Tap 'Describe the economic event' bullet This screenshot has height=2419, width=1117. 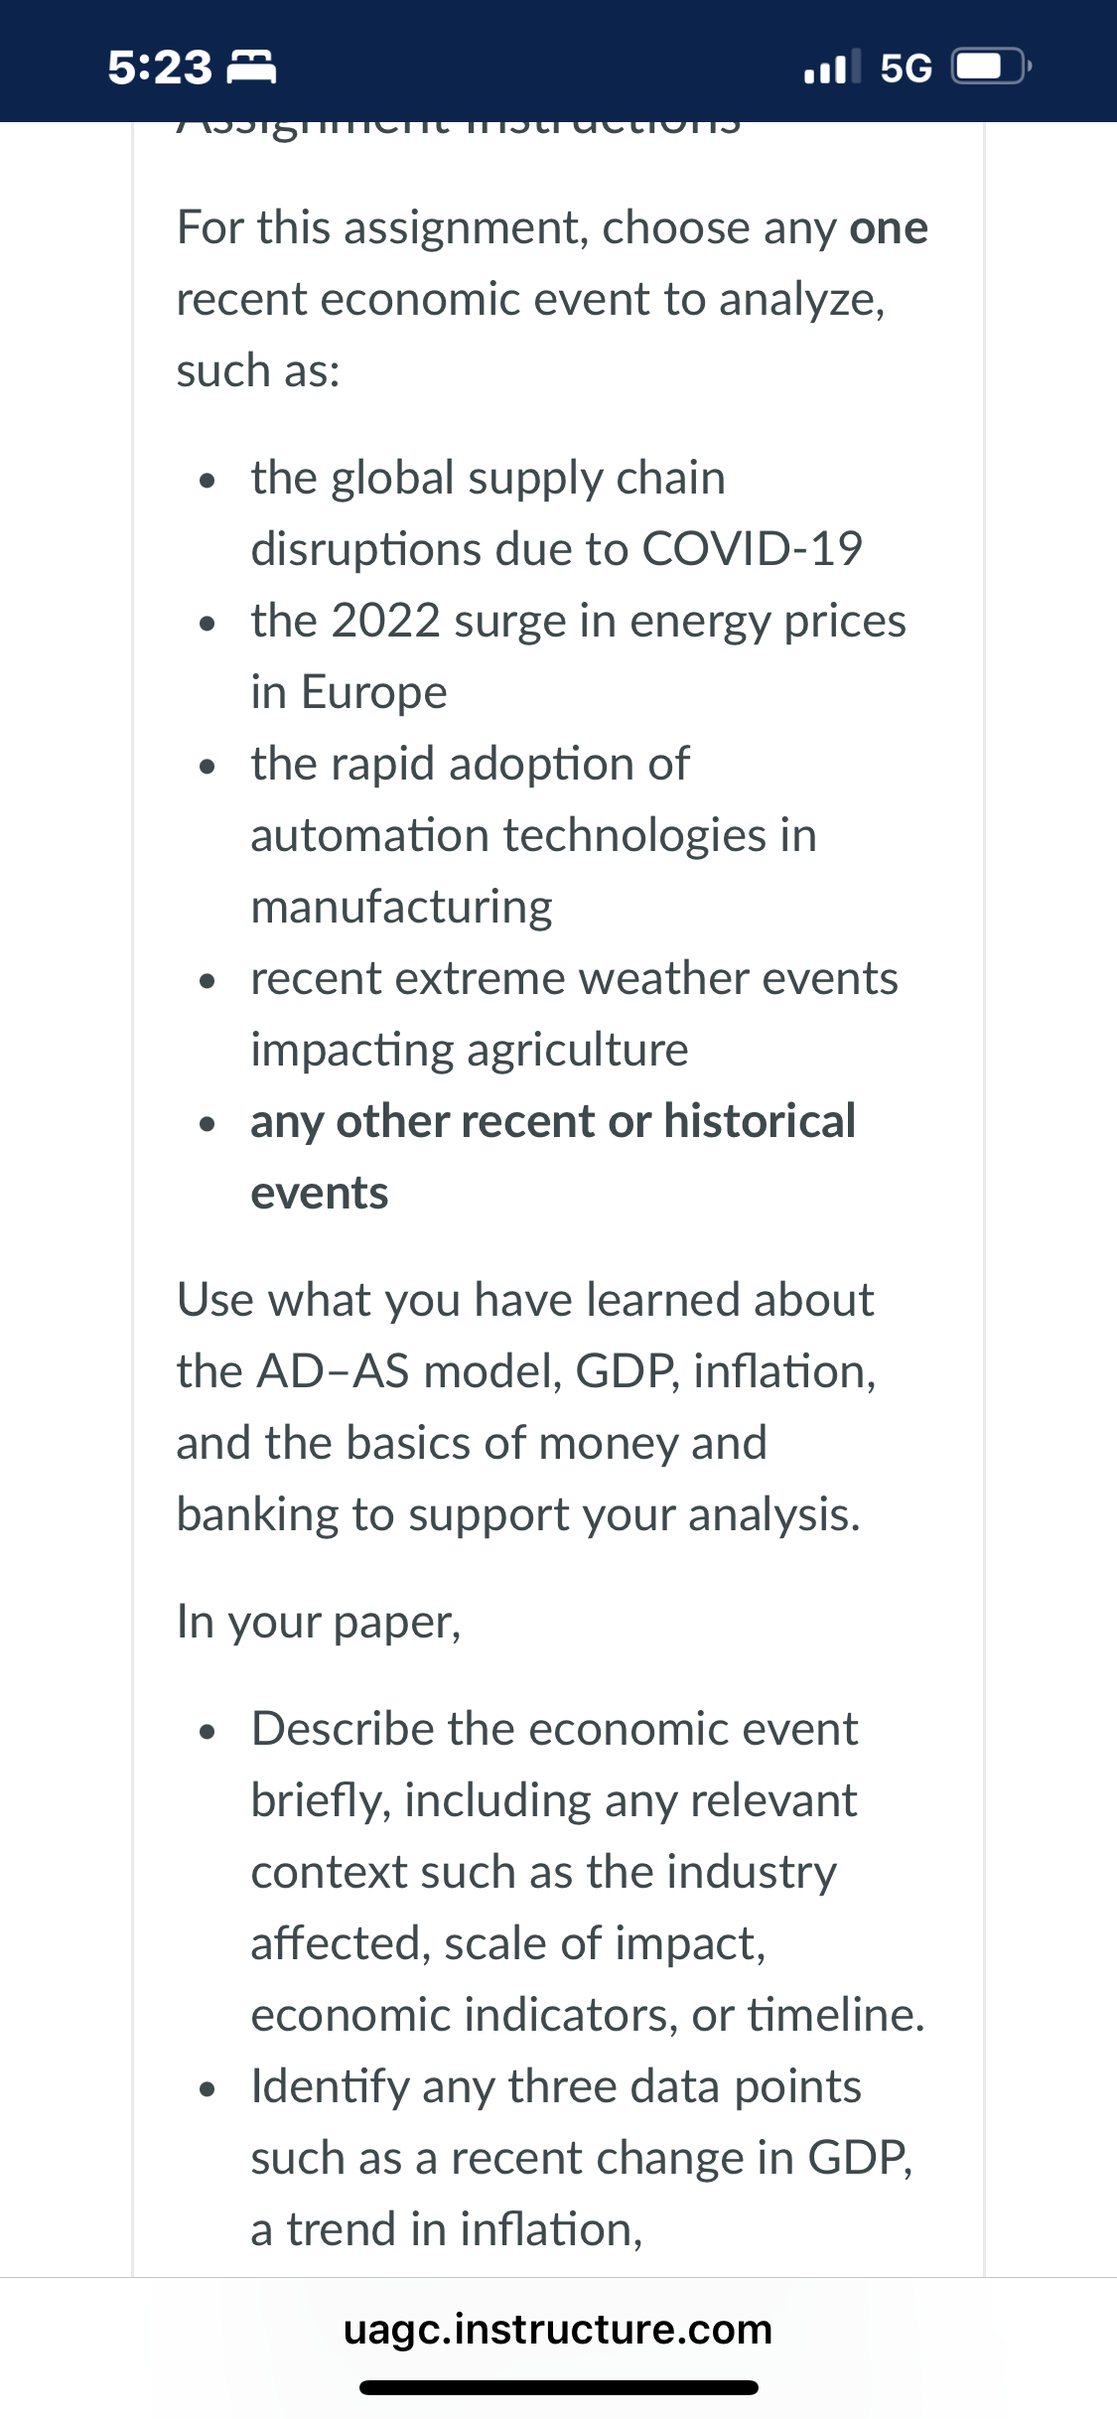pos(588,1872)
